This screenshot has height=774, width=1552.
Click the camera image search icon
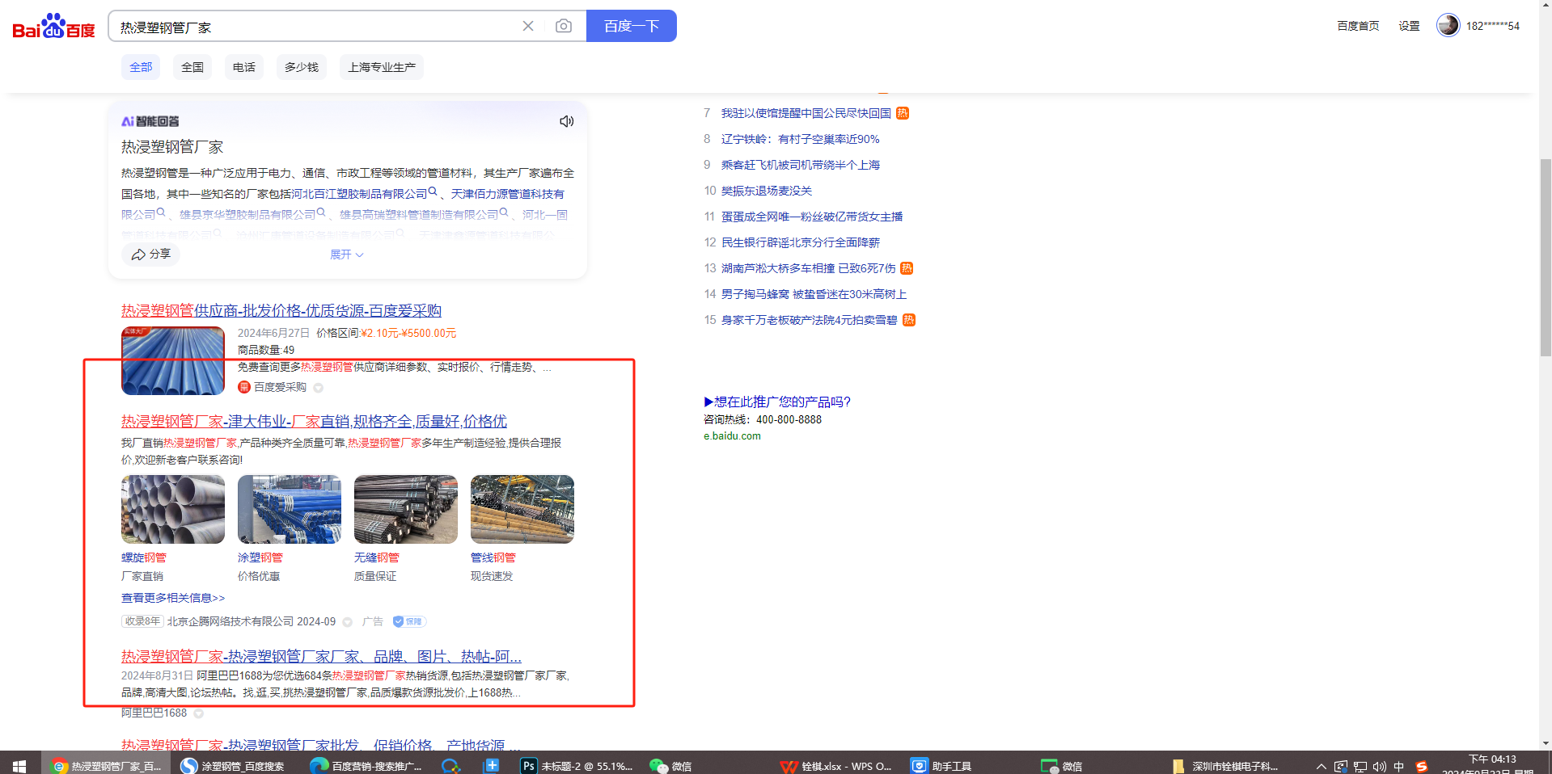click(x=564, y=27)
